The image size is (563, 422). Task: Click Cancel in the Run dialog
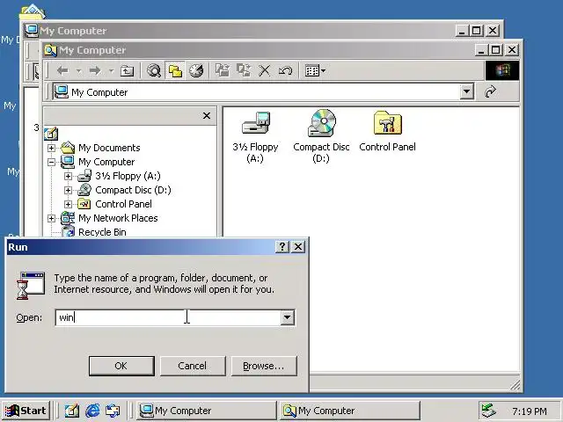[193, 366]
